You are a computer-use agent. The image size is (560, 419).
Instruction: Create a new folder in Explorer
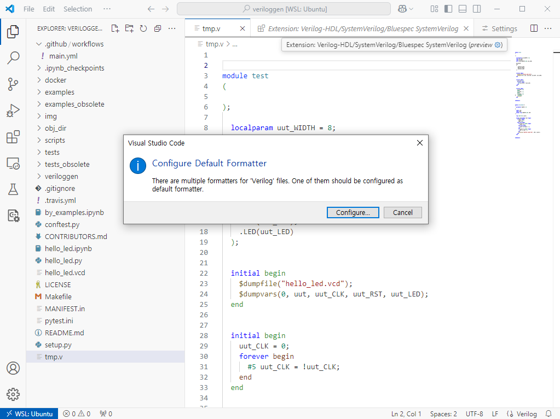pyautogui.click(x=129, y=28)
